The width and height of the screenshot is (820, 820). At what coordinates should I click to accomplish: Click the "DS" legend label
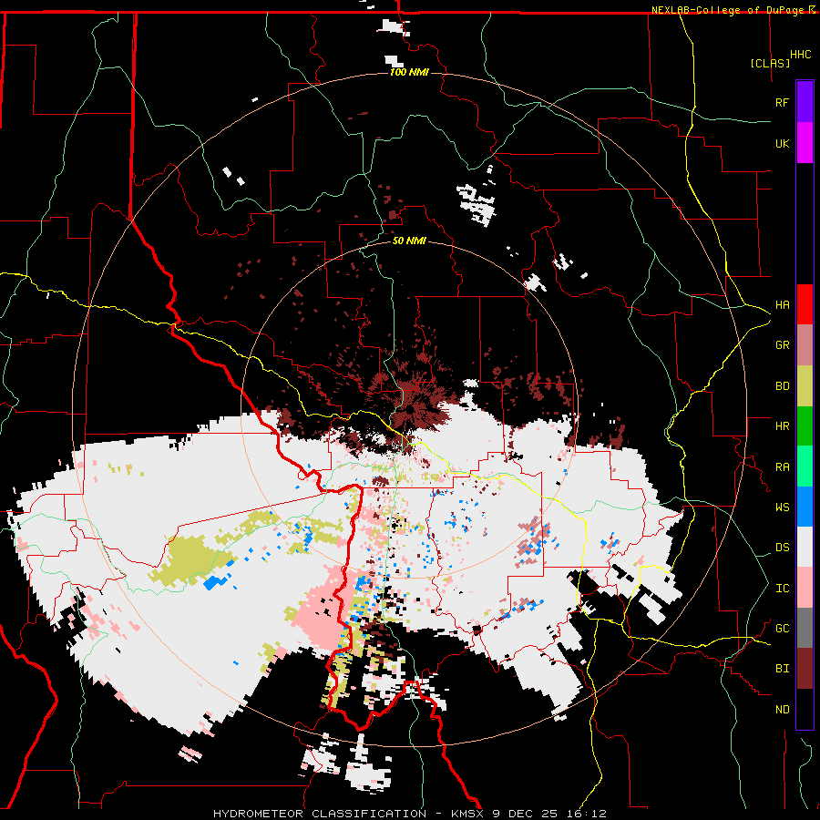point(782,548)
